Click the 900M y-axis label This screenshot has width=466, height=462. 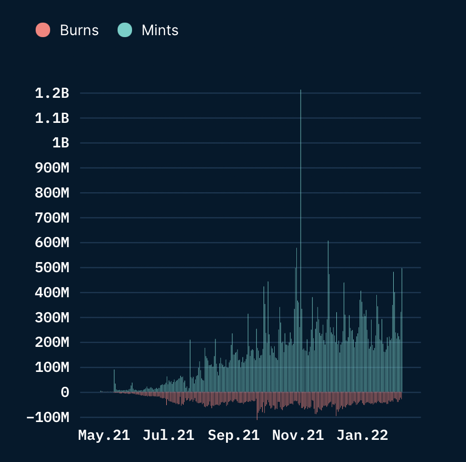52,168
